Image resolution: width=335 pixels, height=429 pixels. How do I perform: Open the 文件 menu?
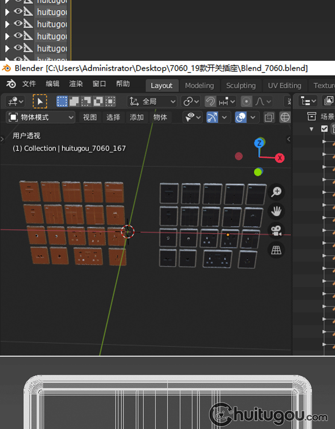coord(29,84)
